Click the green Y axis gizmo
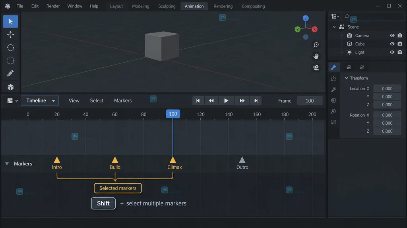This screenshot has width=407, height=228. click(297, 29)
